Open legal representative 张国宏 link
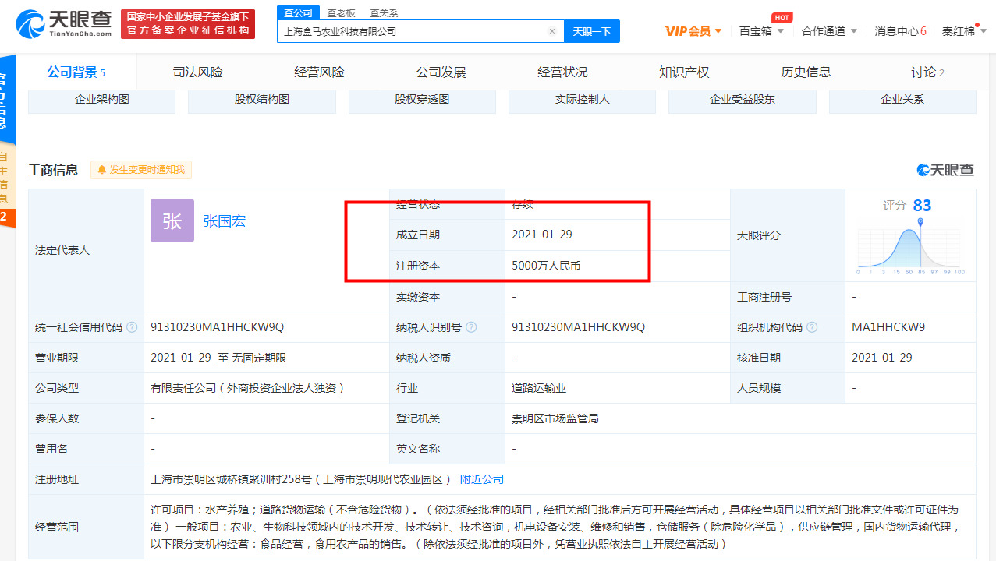 pos(224,221)
